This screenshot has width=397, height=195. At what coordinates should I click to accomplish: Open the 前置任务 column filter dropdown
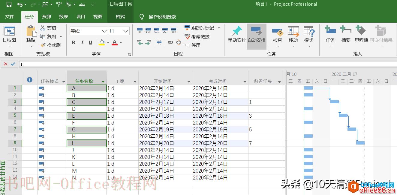pyautogui.click(x=279, y=82)
